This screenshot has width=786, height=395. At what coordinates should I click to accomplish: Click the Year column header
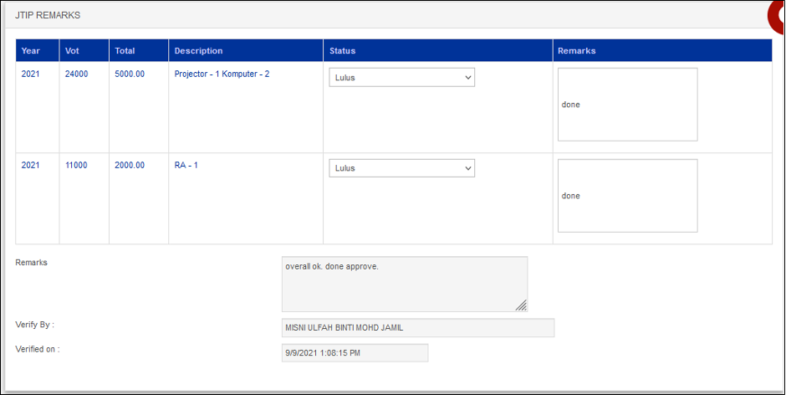tap(30, 51)
